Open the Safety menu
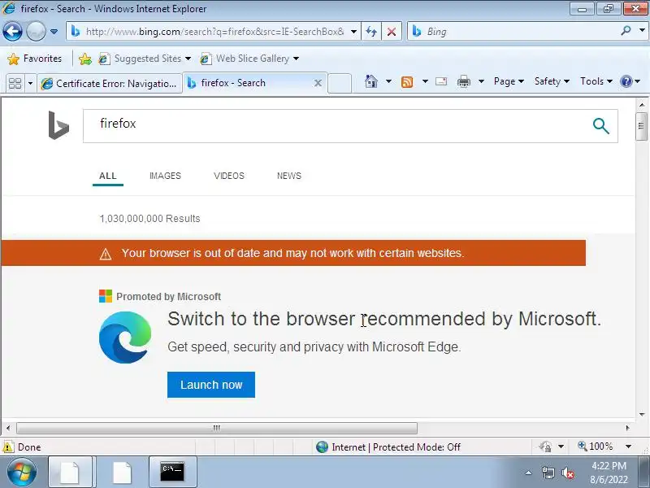This screenshot has height=488, width=650. tap(552, 81)
